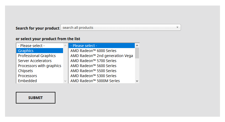This screenshot has width=225, height=122.
Task: Select AMD Radeon 6000 Series
Action: 102,51
